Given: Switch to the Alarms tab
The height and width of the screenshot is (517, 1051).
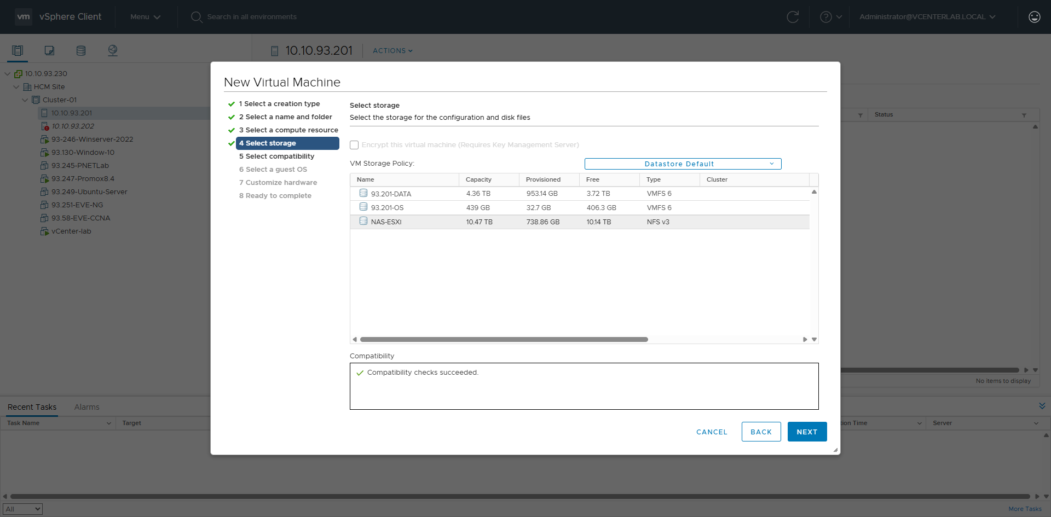Looking at the screenshot, I should pyautogui.click(x=86, y=407).
